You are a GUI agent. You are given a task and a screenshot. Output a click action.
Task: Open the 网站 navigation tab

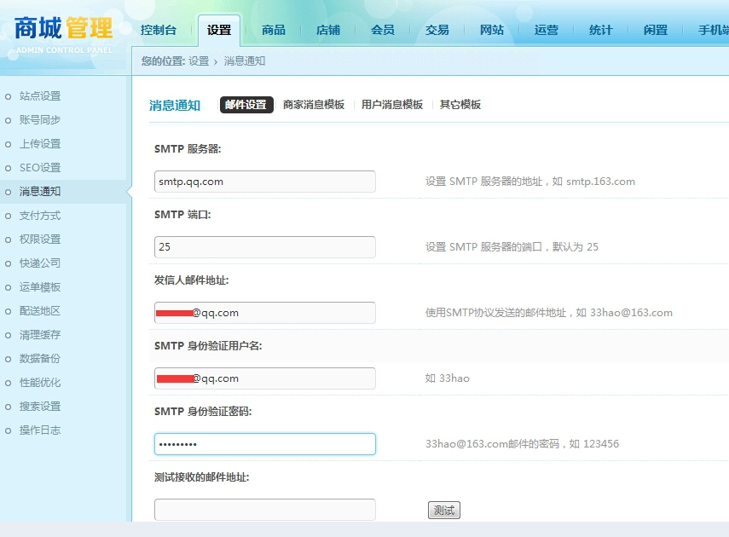pos(492,30)
